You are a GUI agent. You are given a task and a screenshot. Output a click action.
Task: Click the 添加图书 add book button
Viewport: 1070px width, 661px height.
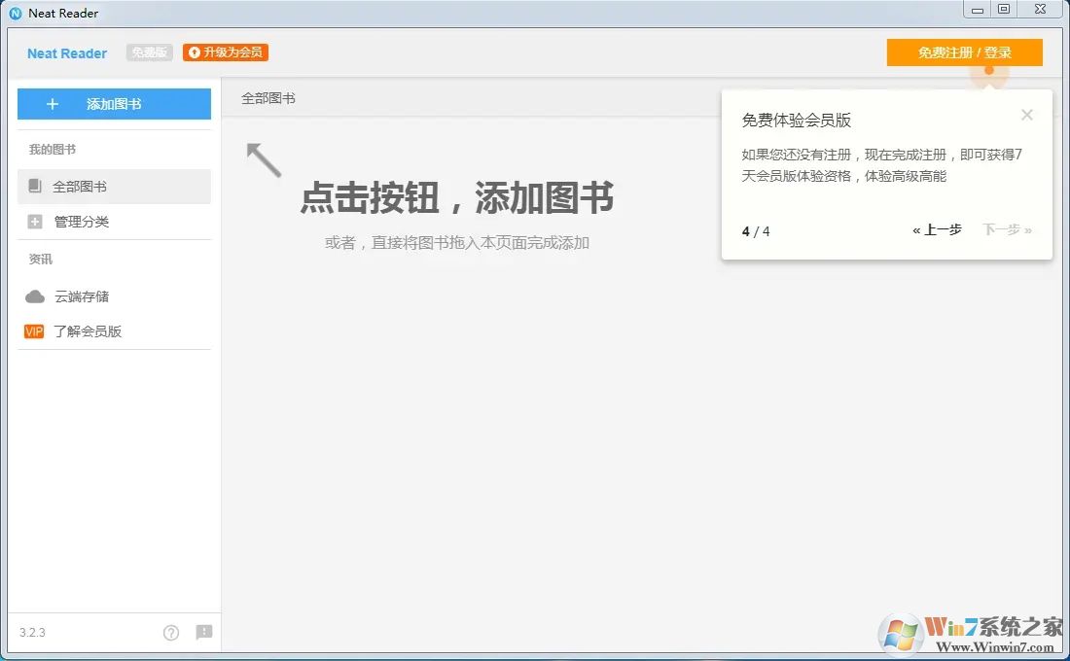[114, 104]
